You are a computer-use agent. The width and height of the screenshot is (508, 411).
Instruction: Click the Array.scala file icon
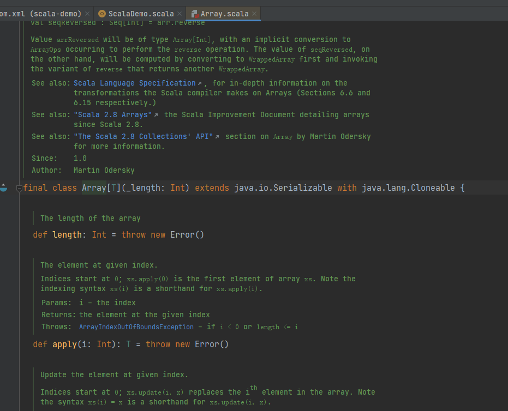194,14
